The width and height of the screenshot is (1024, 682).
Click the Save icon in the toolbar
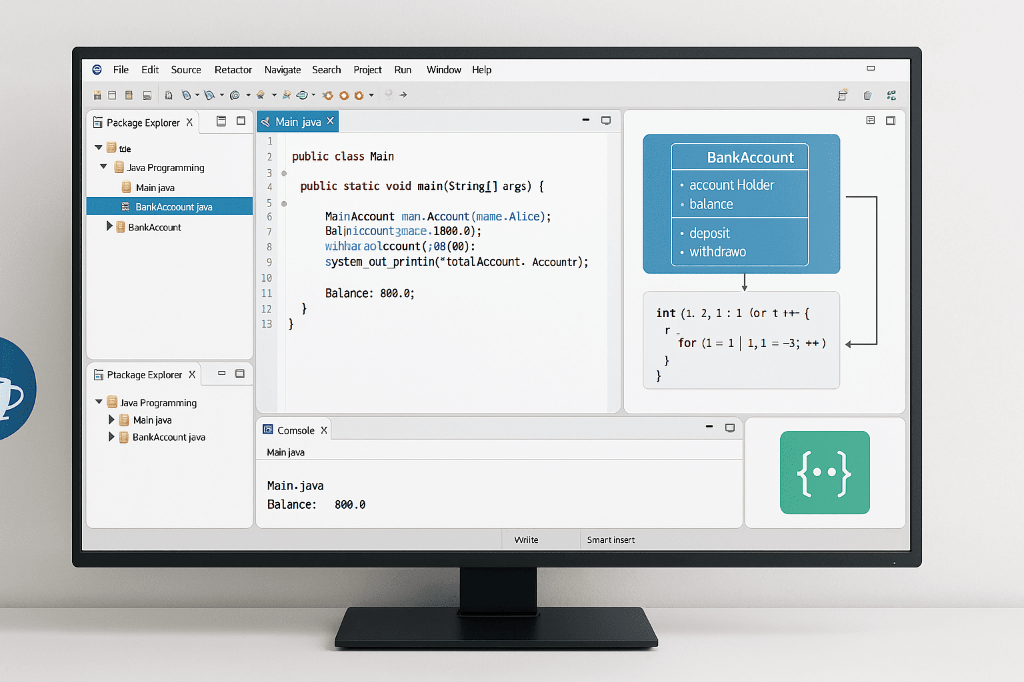pos(97,95)
